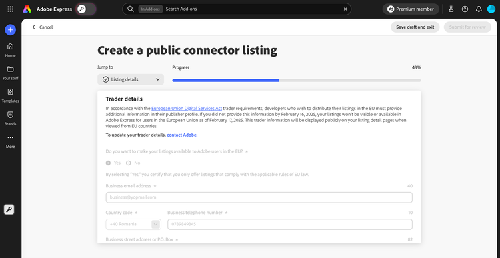Open the notifications bell
Viewport: 500px width, 258px height.
coord(479,9)
